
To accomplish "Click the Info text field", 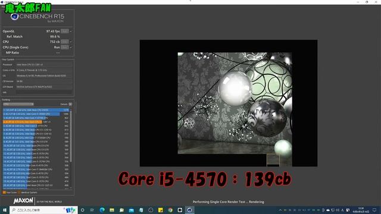I will coord(44,92).
